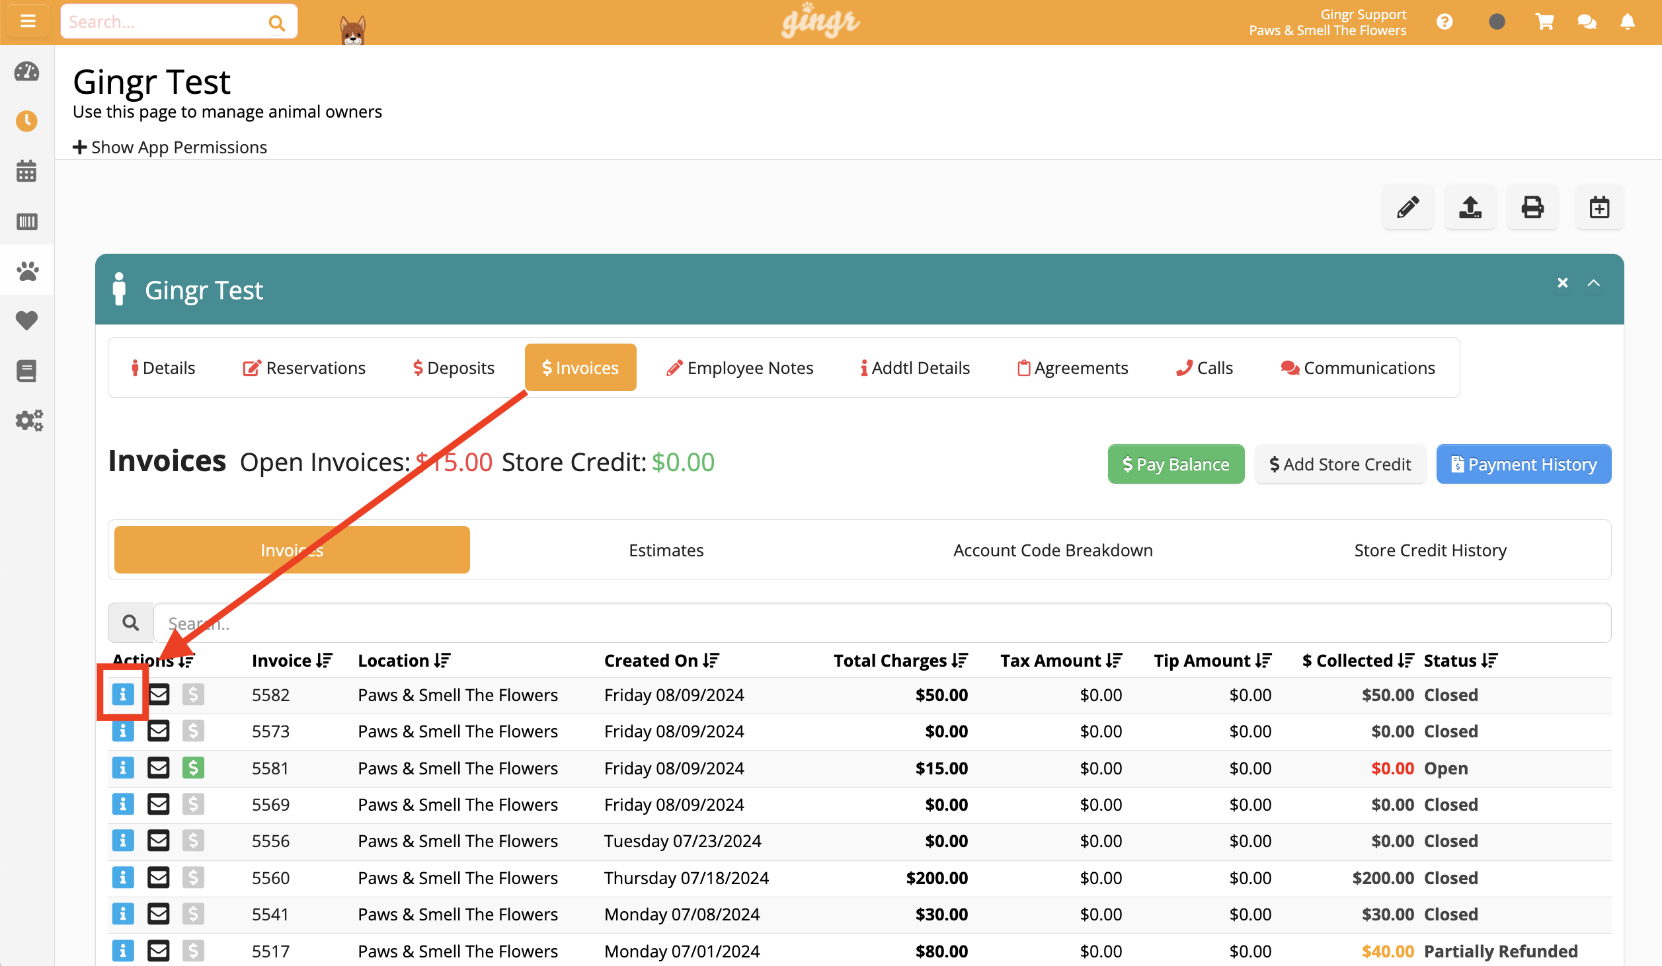1662x966 pixels.
Task: Email invoice 5582 envelope icon
Action: [159, 694]
